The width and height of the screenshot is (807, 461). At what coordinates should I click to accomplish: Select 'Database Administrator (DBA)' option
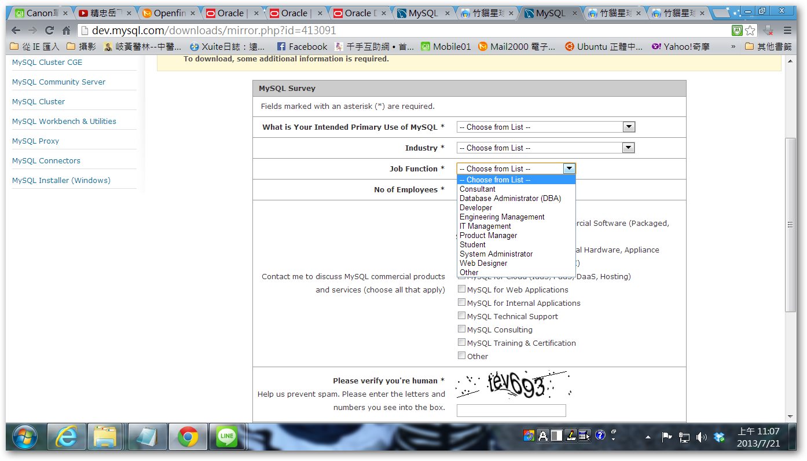pyautogui.click(x=516, y=198)
